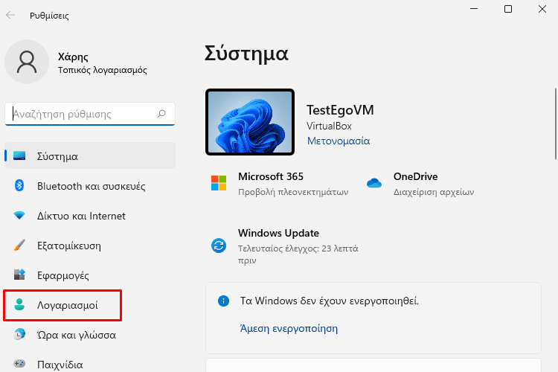Click the Εφαρμογές apps icon

tap(19, 275)
